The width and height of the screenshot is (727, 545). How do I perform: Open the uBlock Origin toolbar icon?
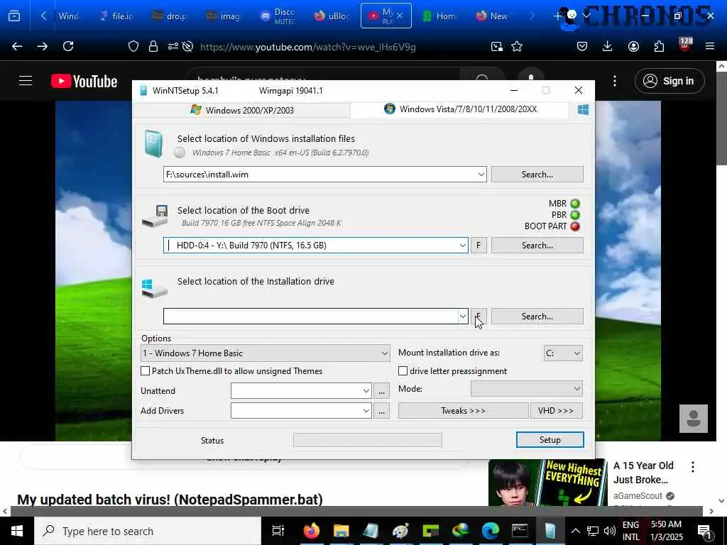[685, 45]
